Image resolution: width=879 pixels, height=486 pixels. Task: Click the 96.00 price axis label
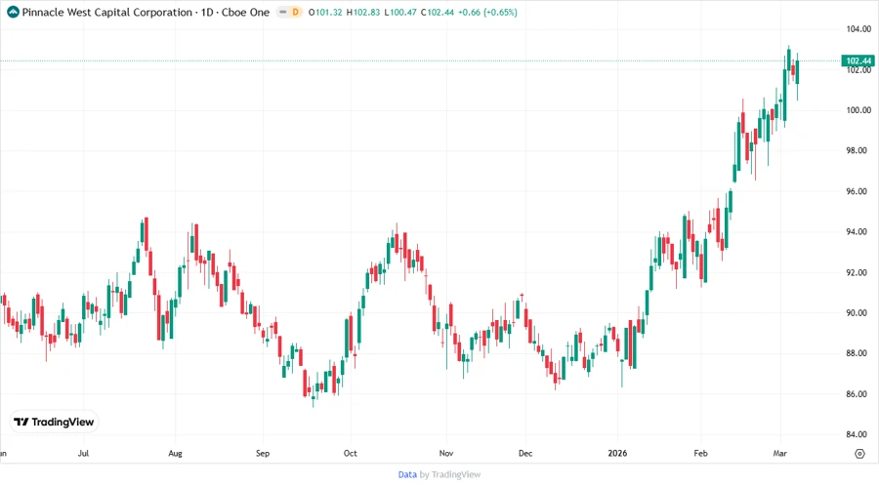click(858, 191)
